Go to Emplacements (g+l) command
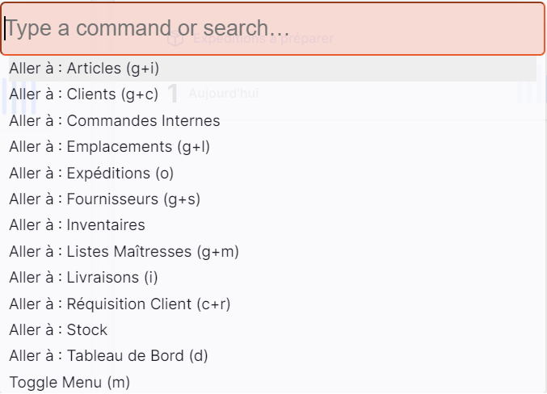Screen dimensions: 547x394 point(273,147)
